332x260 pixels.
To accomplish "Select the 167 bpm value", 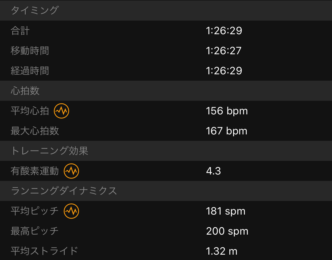I will click(227, 131).
